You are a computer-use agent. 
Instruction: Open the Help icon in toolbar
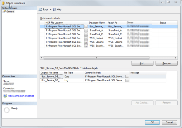click(55, 10)
